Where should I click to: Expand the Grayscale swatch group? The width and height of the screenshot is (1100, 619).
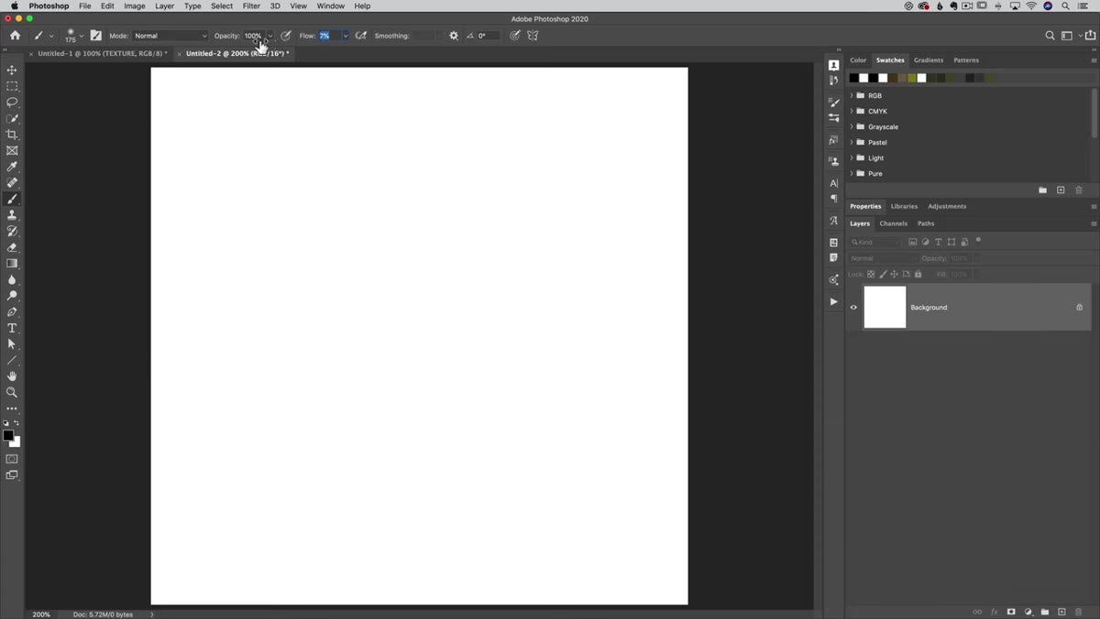852,126
